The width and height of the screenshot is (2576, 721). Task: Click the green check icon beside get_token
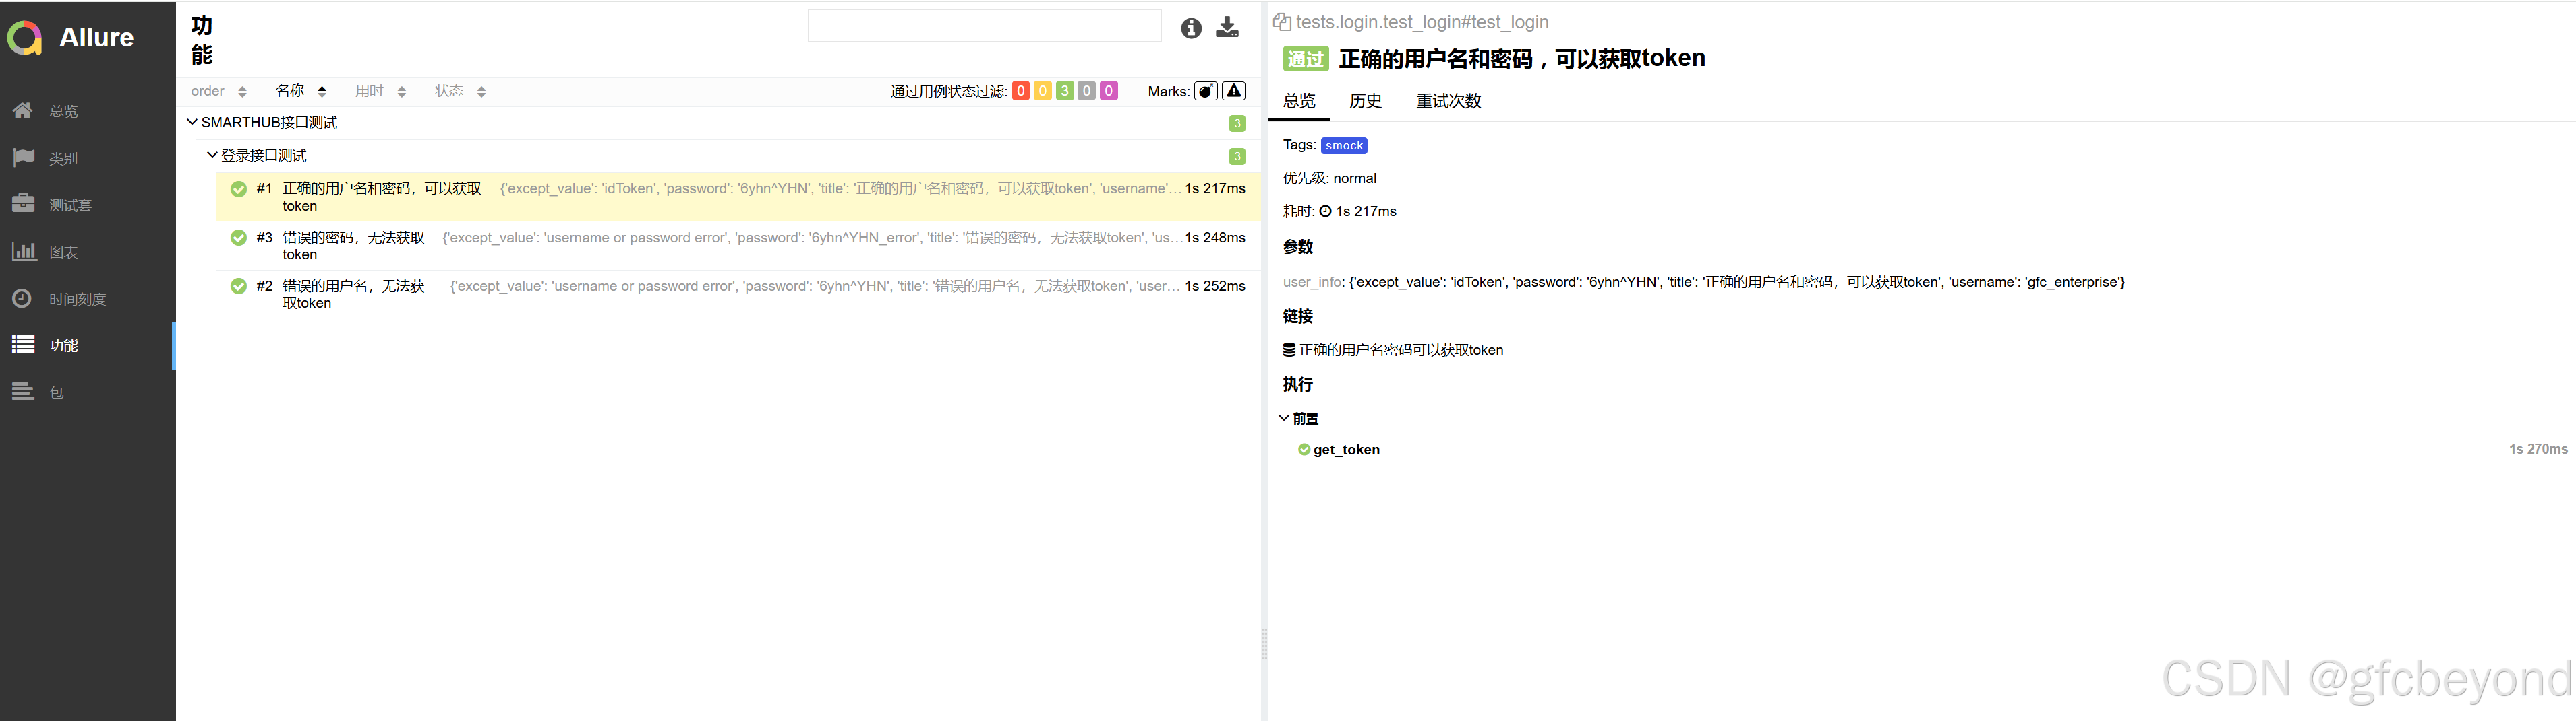coord(1304,450)
